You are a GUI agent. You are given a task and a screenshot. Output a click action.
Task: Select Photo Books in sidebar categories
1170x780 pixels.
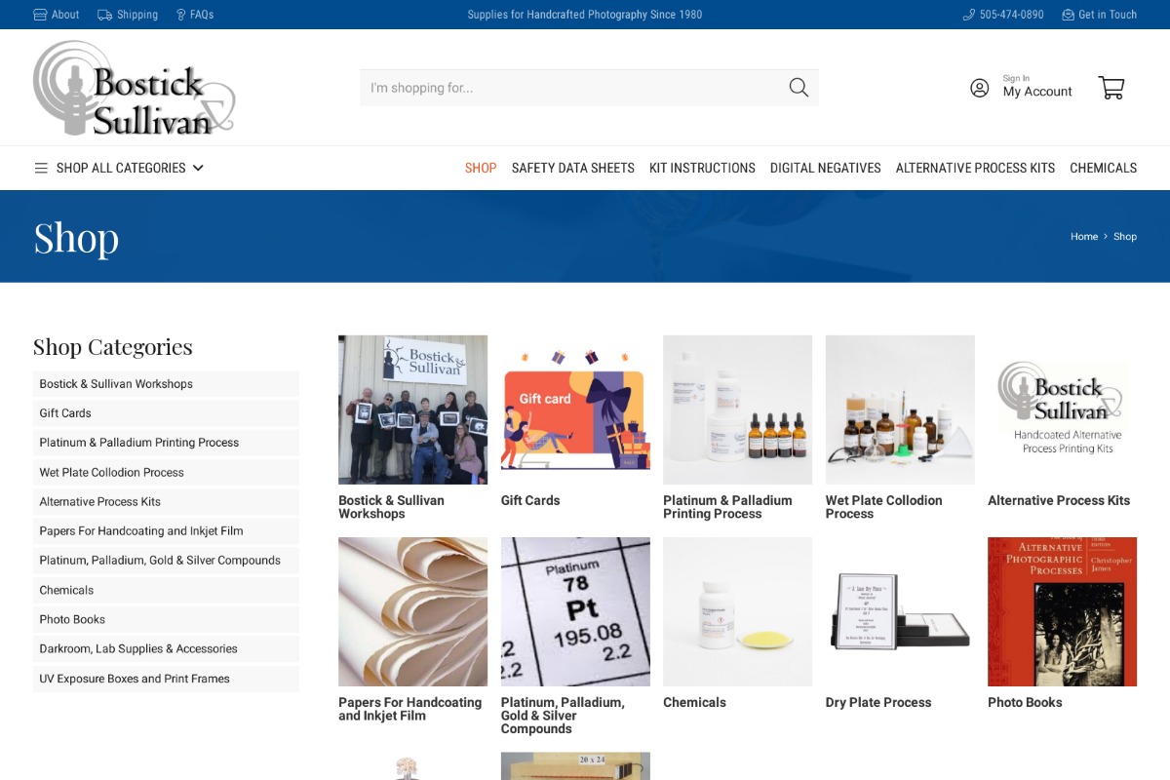coord(166,620)
